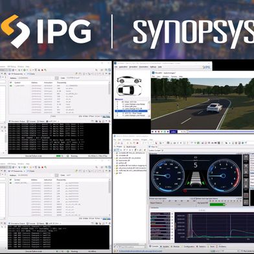Click the dark blue speed box in IPGMovie bar
The image size is (254, 254).
point(174,132)
